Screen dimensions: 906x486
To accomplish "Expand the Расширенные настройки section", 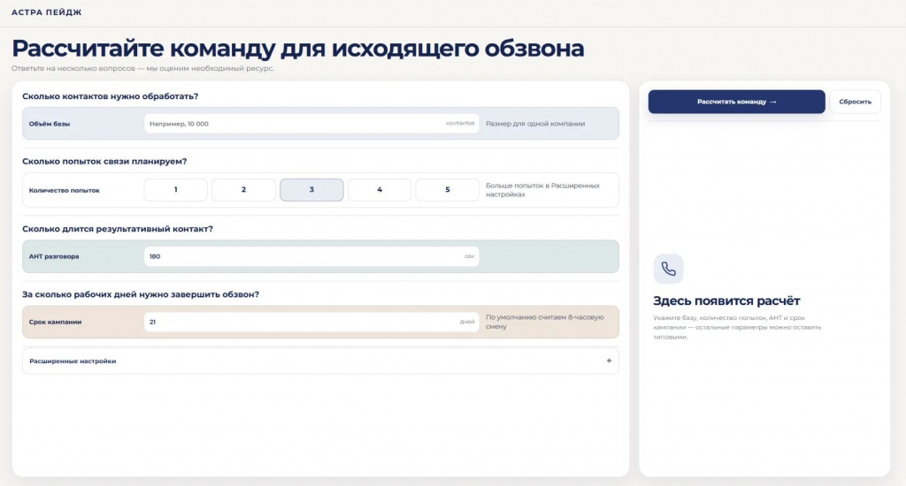I will click(320, 361).
